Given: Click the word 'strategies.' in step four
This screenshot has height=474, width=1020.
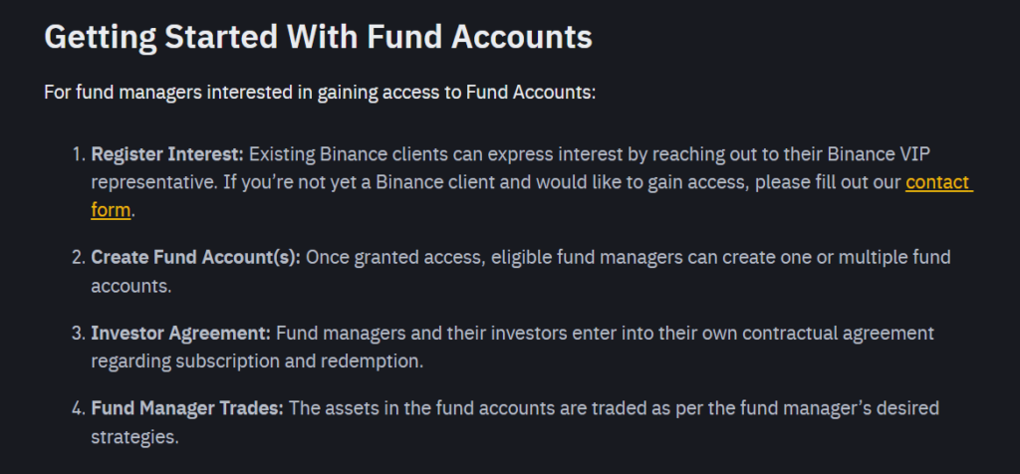Looking at the screenshot, I should [x=134, y=437].
